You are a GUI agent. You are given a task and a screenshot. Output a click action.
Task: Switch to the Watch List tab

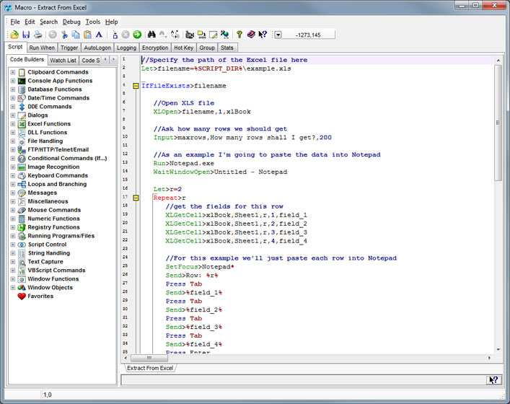63,61
